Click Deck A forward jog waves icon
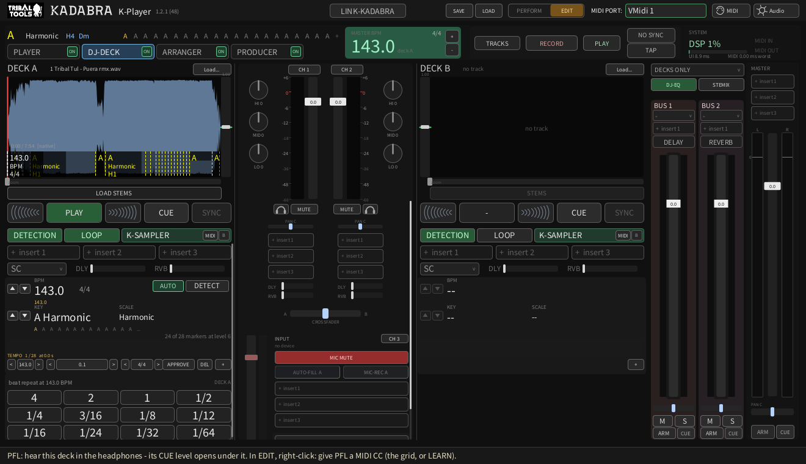Screen dimensions: 806x464 click(x=123, y=212)
